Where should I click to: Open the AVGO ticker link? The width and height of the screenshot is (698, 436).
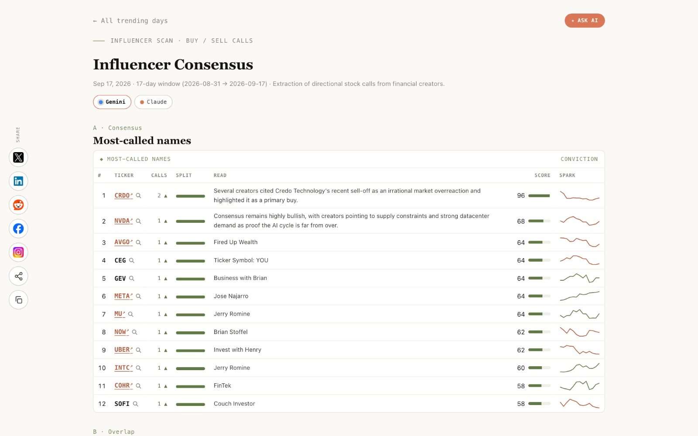pos(123,242)
